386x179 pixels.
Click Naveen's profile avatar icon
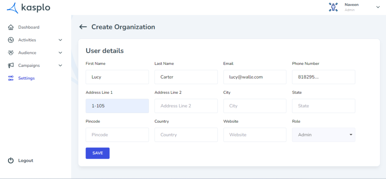click(x=333, y=7)
